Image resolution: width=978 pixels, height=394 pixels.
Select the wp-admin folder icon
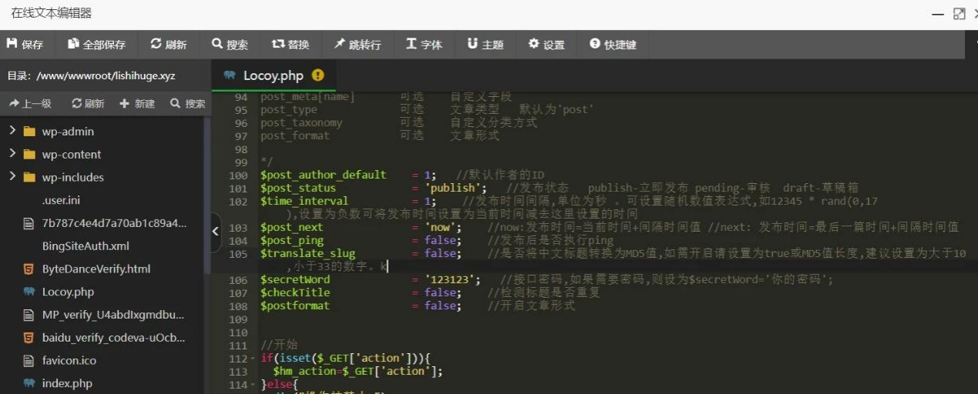point(29,132)
